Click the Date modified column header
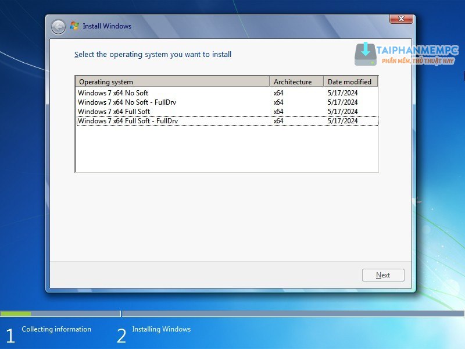The height and width of the screenshot is (349, 465). (350, 82)
